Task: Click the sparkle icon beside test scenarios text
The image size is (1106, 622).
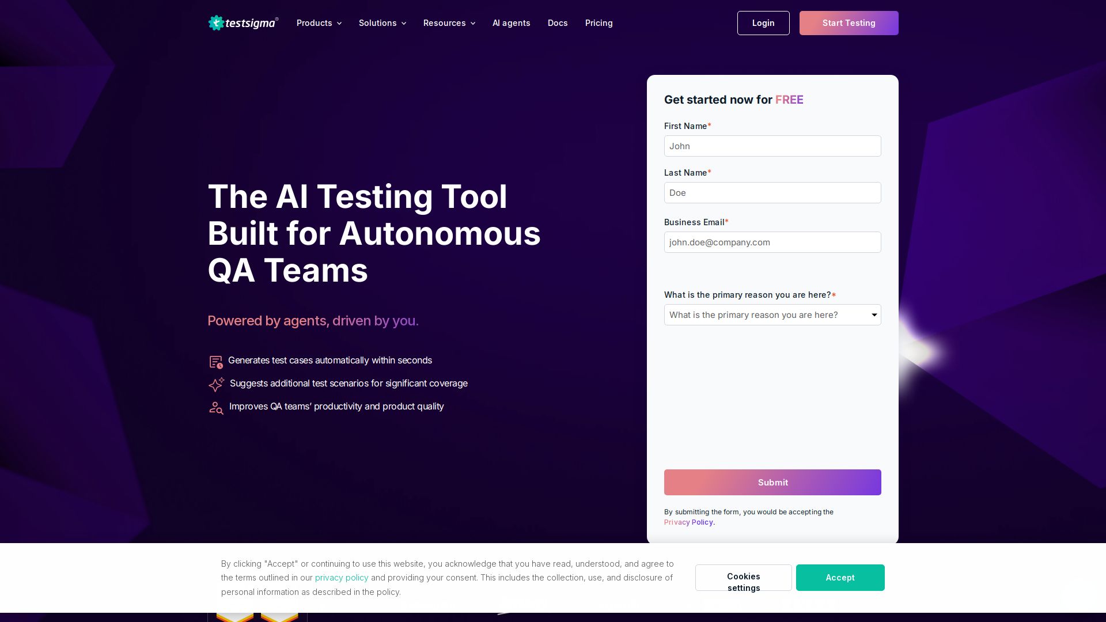Action: pos(215,384)
